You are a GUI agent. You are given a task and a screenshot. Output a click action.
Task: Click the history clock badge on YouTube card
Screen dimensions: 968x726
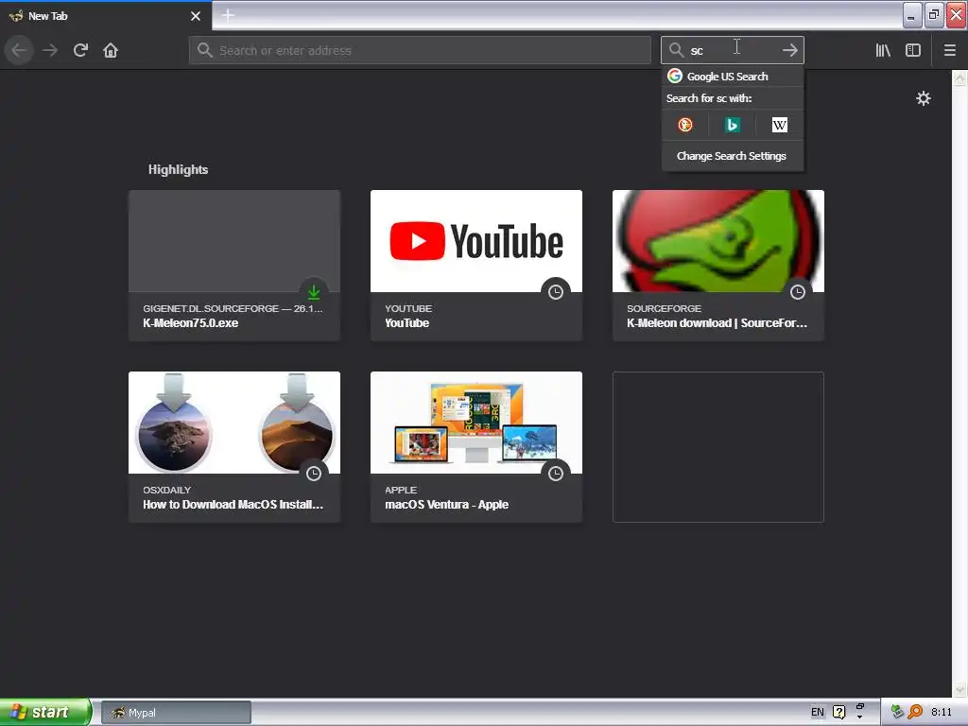[x=556, y=292]
